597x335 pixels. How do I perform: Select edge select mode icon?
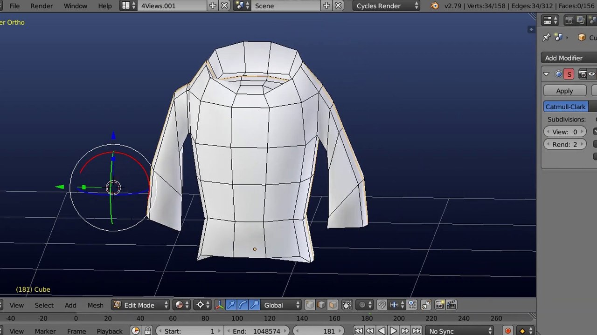(x=321, y=305)
